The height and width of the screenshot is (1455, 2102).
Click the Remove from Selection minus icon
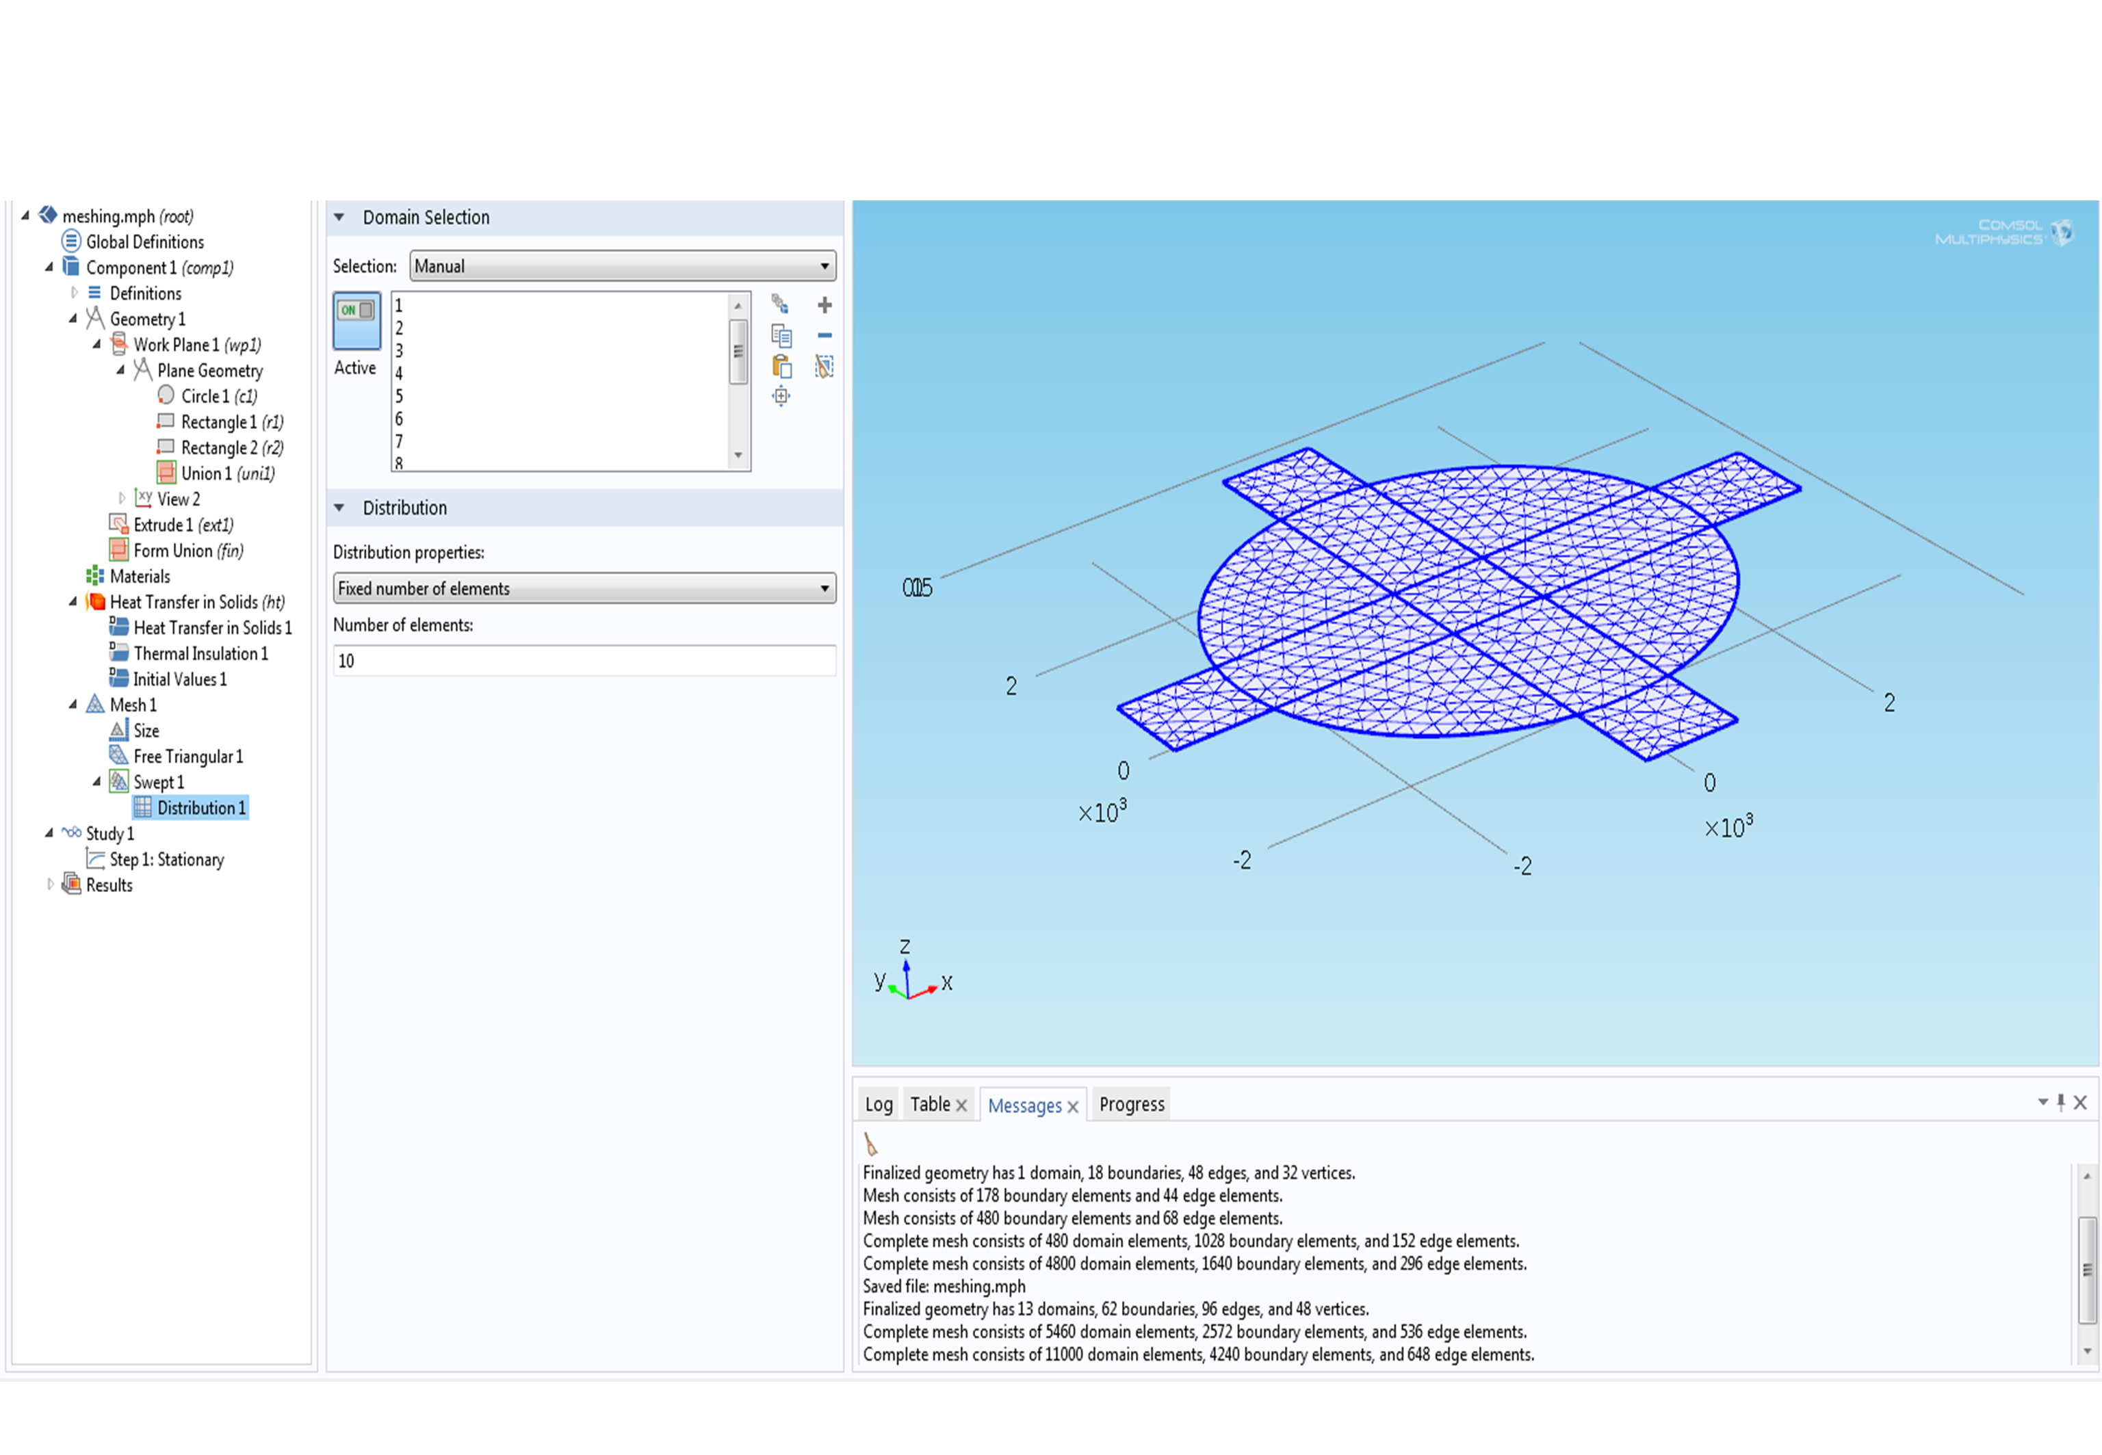coord(825,335)
